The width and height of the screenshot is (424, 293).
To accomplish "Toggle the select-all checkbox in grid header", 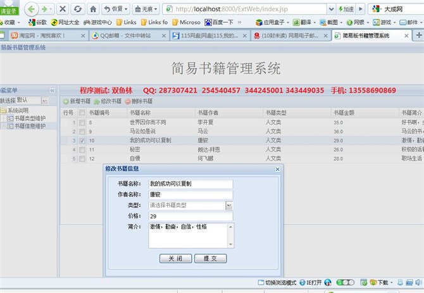I will 82,113.
